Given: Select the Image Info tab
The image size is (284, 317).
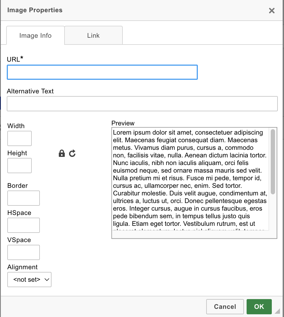Looking at the screenshot, I should [35, 35].
